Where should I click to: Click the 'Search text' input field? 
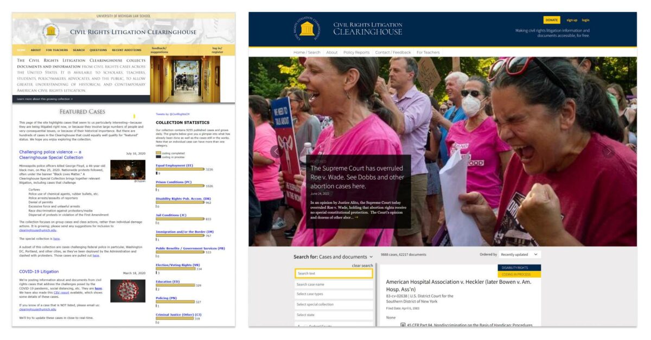click(334, 273)
